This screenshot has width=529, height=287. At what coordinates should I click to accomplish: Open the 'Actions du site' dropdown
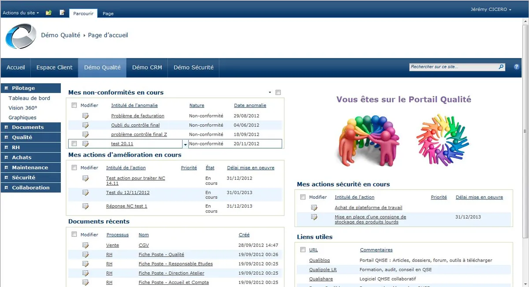pos(21,13)
